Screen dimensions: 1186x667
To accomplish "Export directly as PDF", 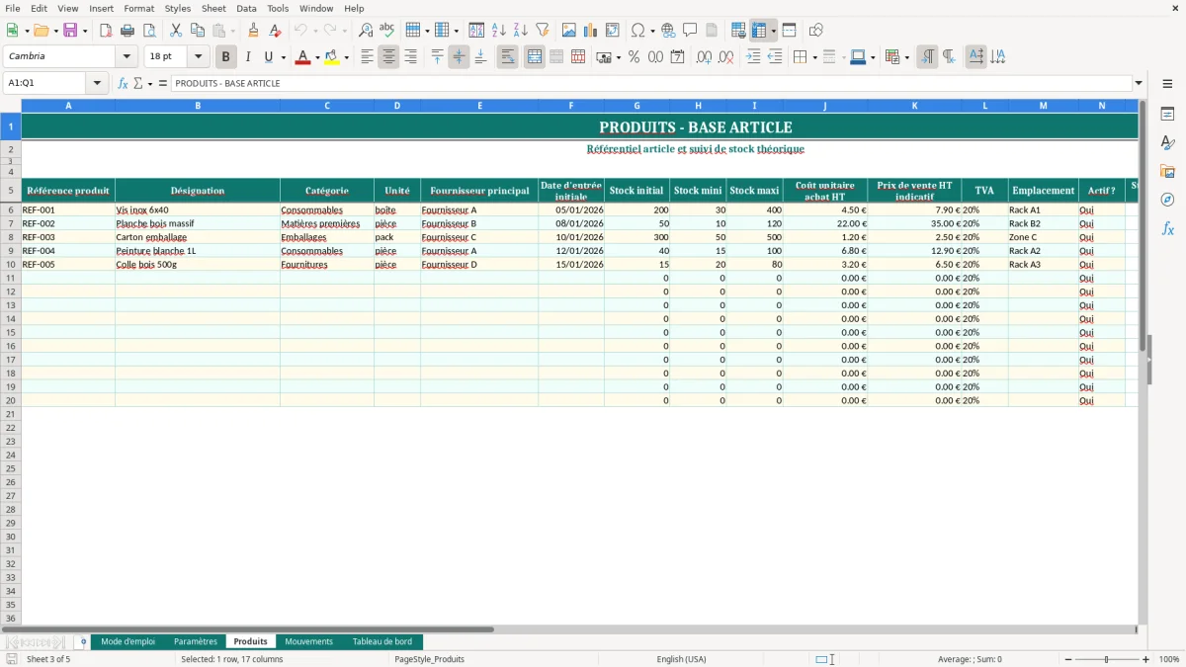I will (x=106, y=31).
